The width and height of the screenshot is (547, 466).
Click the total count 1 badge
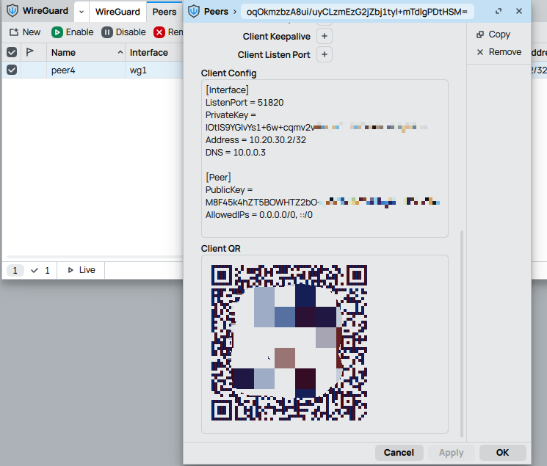(15, 270)
